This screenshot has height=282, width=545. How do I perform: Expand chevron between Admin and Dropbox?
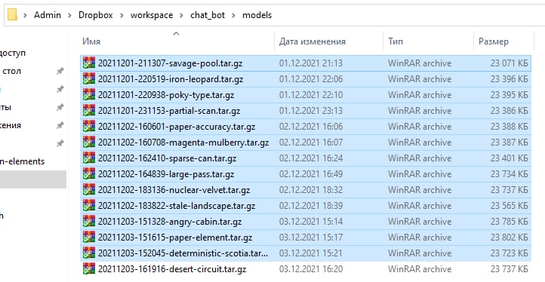click(x=70, y=15)
